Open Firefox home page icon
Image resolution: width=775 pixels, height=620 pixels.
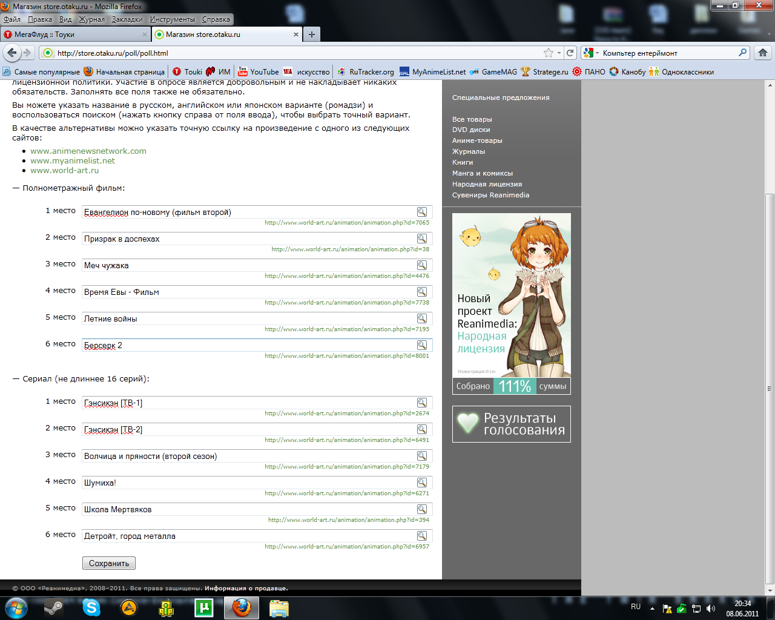763,53
